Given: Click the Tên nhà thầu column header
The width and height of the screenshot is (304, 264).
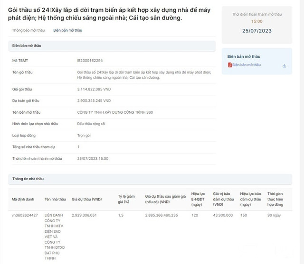Looking at the screenshot, I should [x=54, y=200].
